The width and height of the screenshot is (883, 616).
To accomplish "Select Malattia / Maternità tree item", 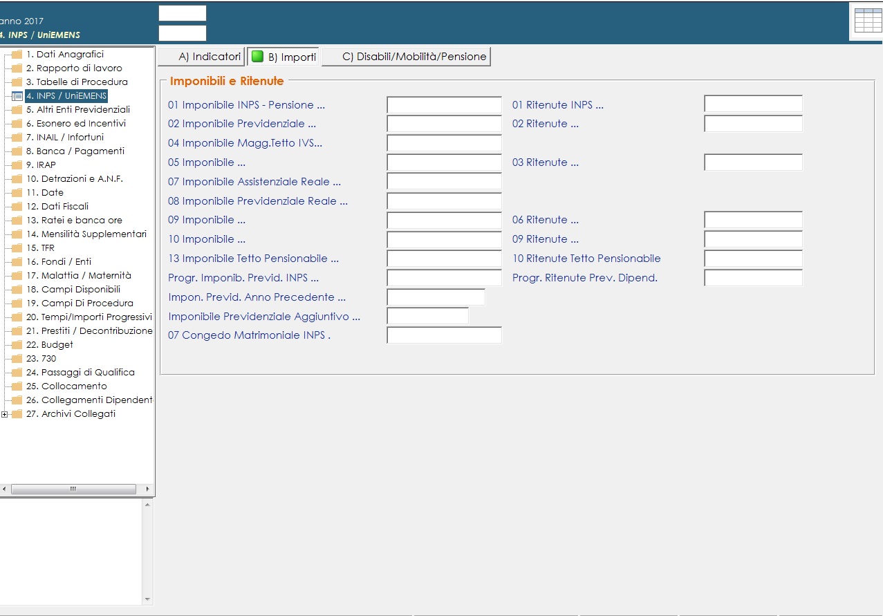I will (78, 276).
